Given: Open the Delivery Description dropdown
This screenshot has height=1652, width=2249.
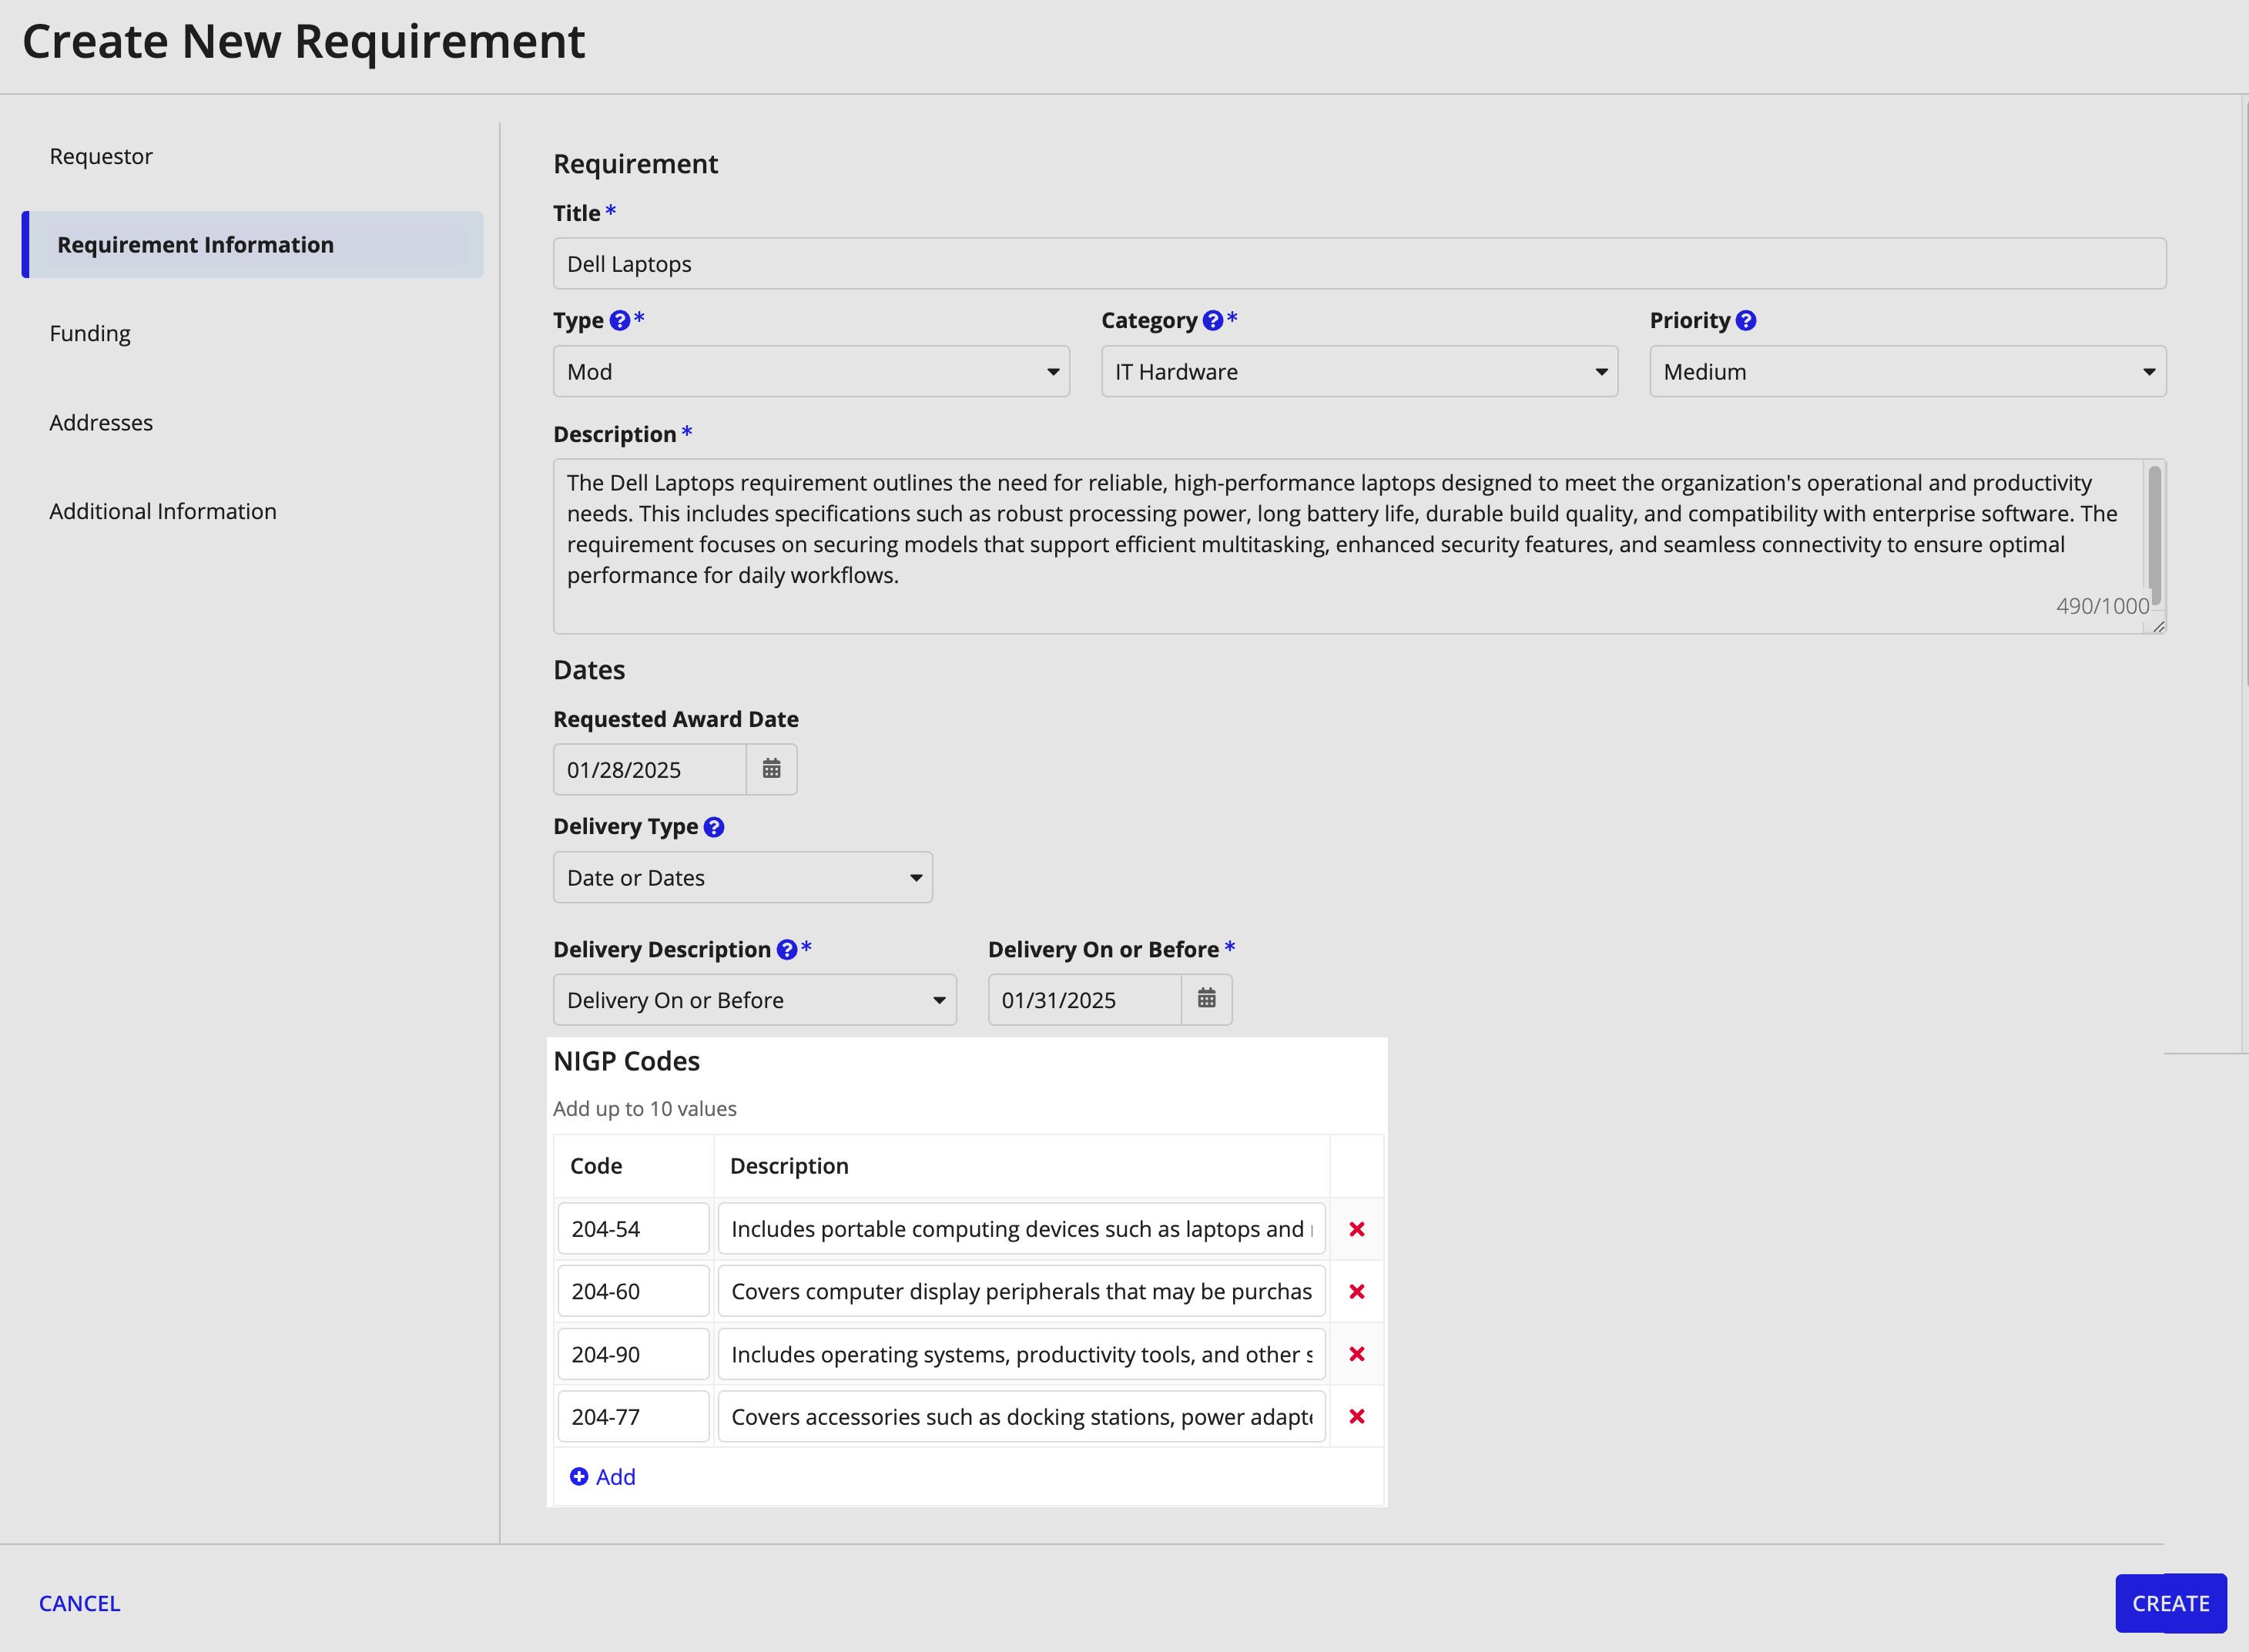Looking at the screenshot, I should (x=754, y=999).
